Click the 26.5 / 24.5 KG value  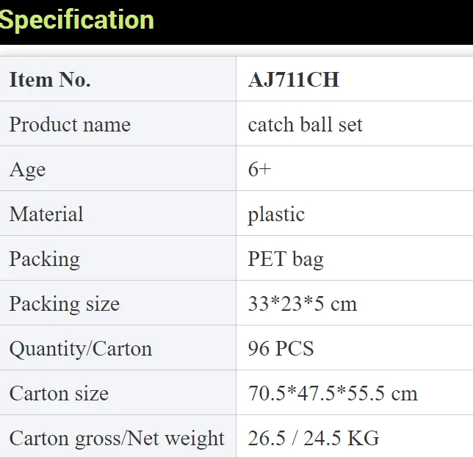[x=314, y=438]
